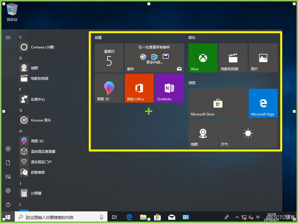Switch input method via 中 indicator
The width and height of the screenshot is (298, 223).
pos(258,217)
